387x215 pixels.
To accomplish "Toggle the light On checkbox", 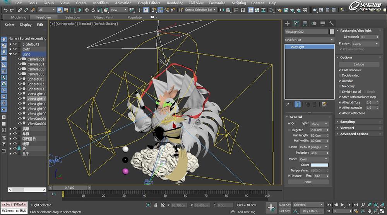I will [289, 123].
